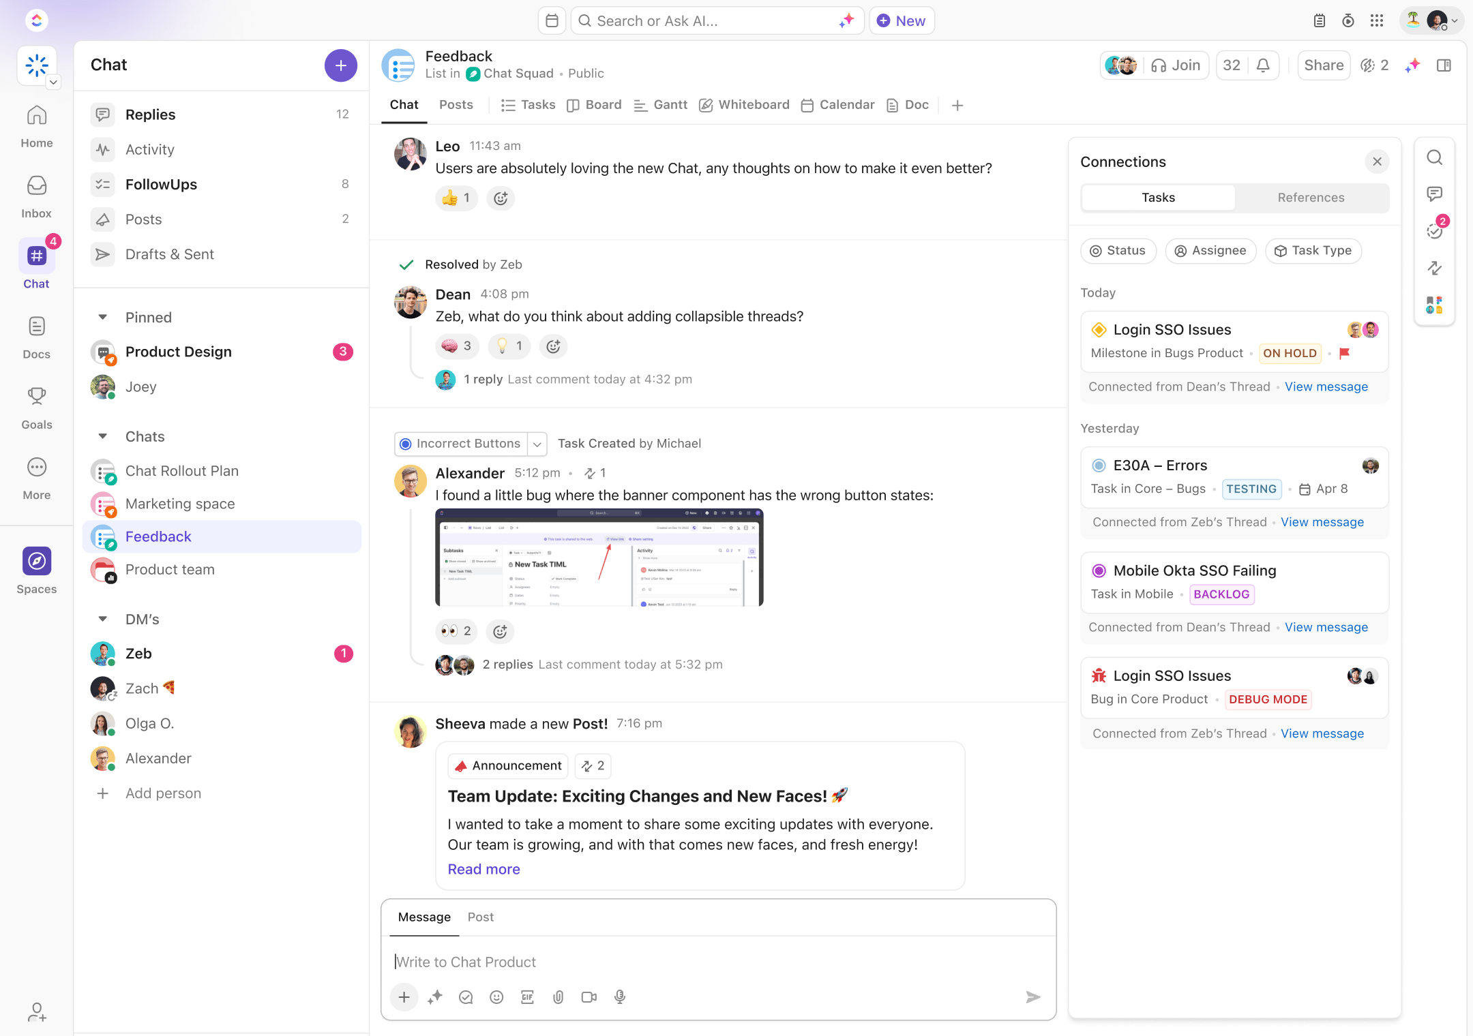This screenshot has width=1473, height=1036.
Task: Collapse the Chats section
Action: [102, 436]
